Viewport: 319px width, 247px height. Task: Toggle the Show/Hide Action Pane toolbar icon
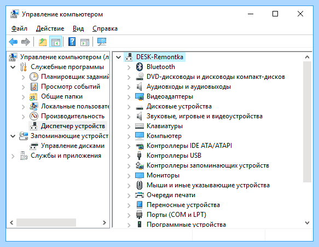coord(85,42)
